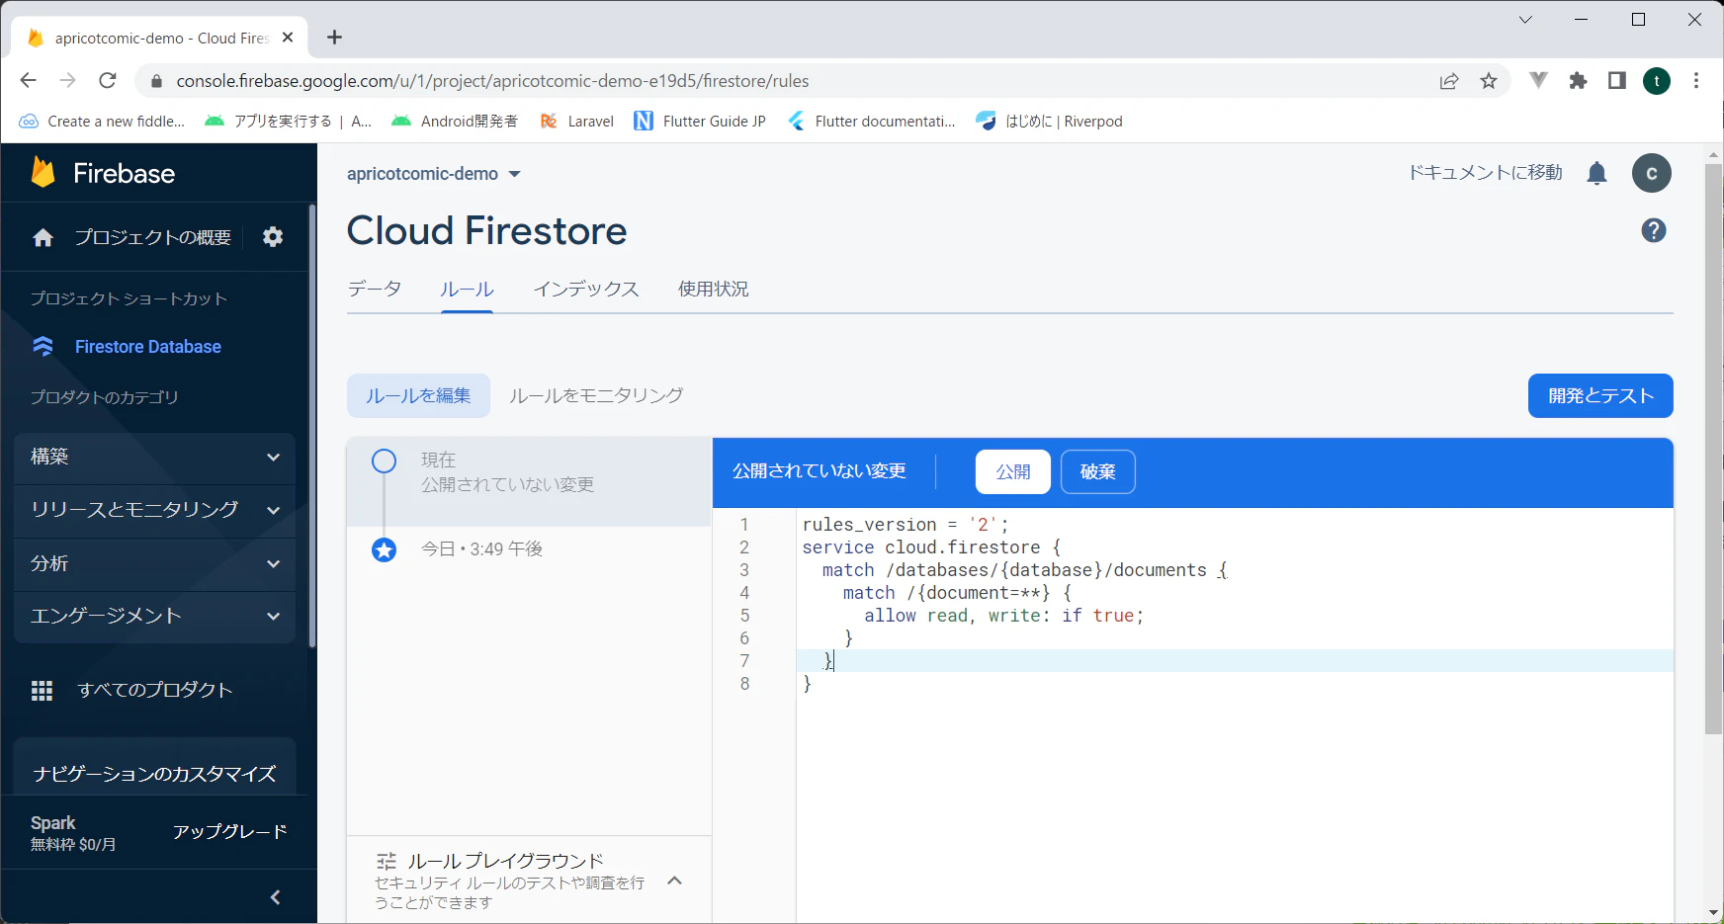Click the sidebar scrollbar thumb
This screenshot has width=1724, height=924.
pos(312,425)
